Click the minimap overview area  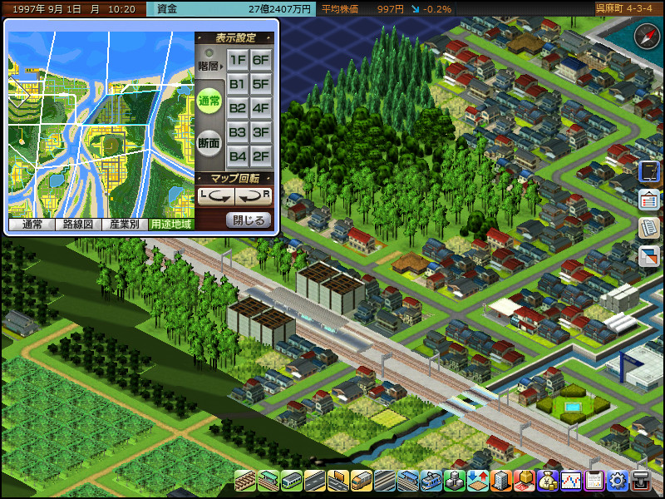tap(101, 125)
